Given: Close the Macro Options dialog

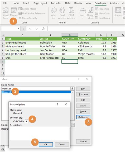Looking at the screenshot, I should tap(66, 104).
